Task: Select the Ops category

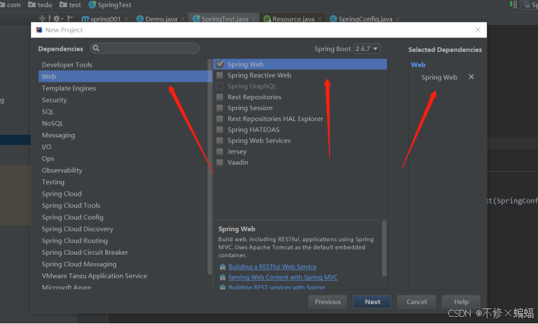Action: (123, 158)
